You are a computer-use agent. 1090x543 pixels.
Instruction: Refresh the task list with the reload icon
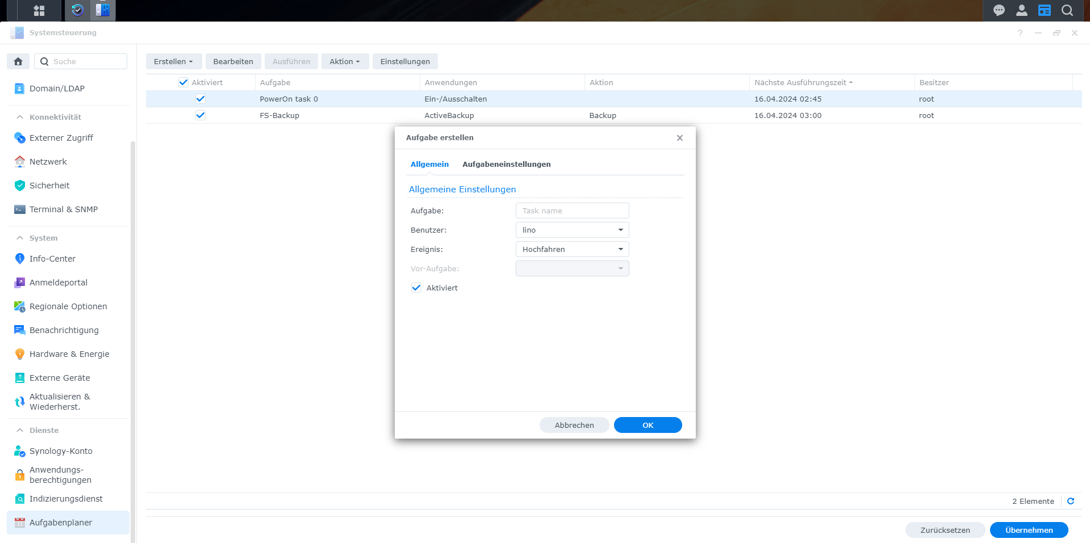pos(1071,501)
